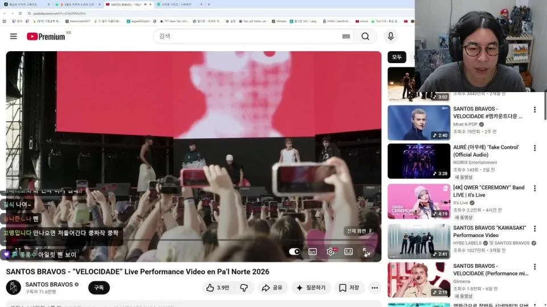Open SANTOS BRAVOS channel avatar

coord(13,288)
